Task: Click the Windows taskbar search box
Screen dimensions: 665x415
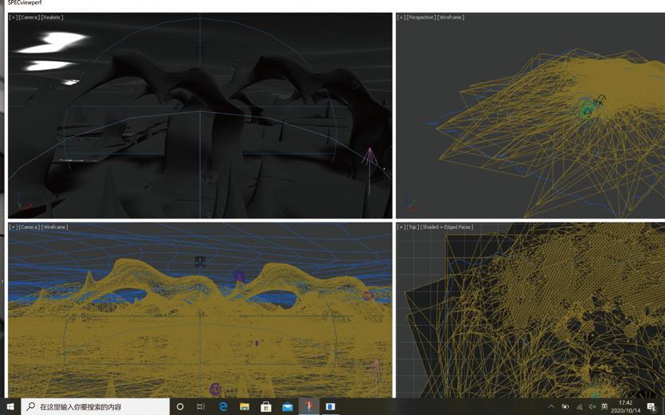Action: point(96,406)
